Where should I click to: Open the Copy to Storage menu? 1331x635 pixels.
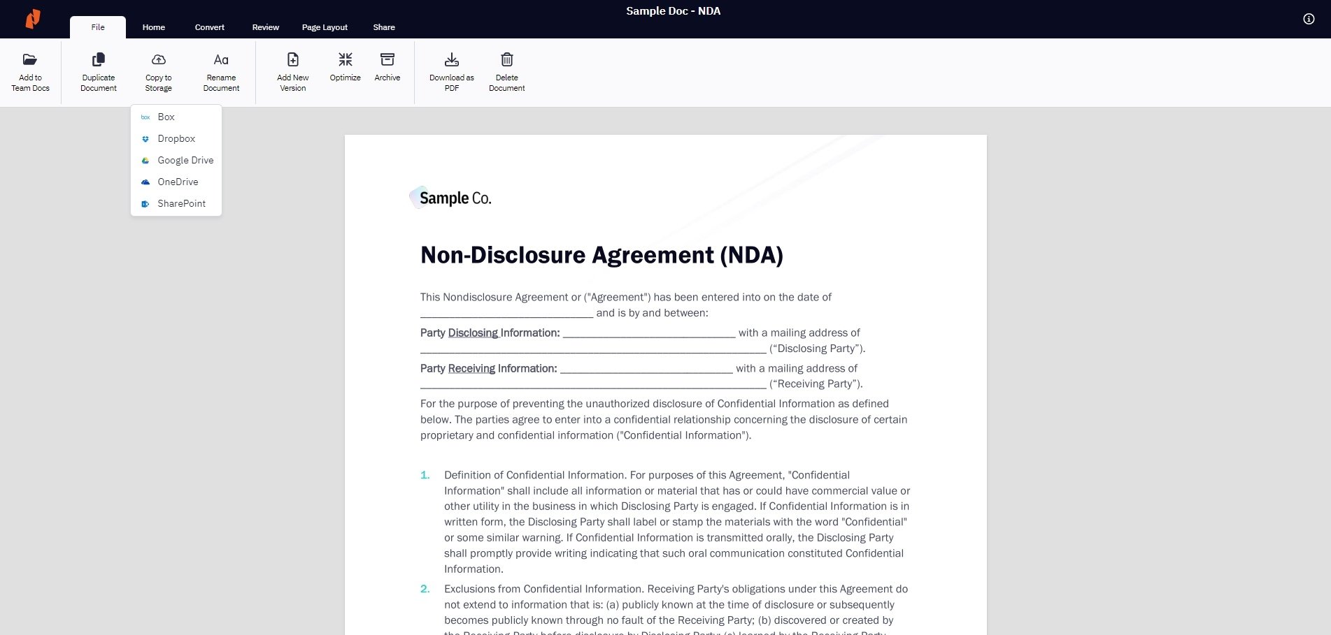click(x=158, y=70)
